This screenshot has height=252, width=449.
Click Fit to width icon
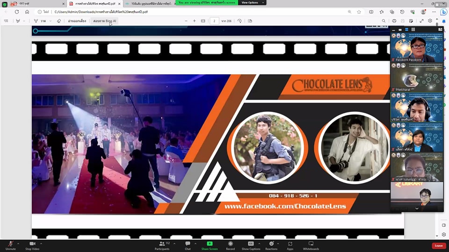click(203, 21)
